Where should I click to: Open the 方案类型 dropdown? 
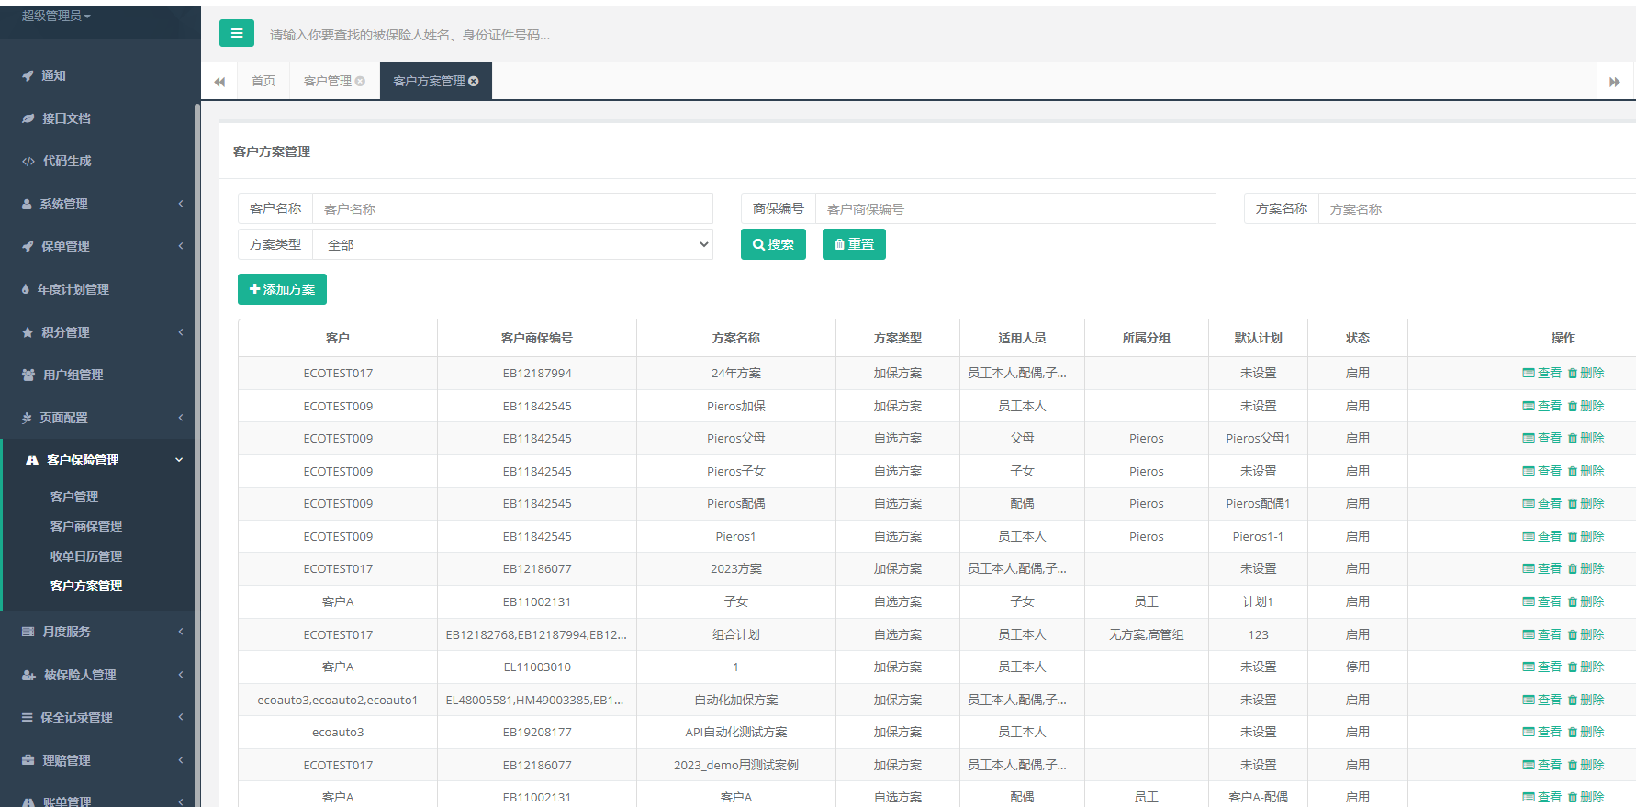point(512,244)
